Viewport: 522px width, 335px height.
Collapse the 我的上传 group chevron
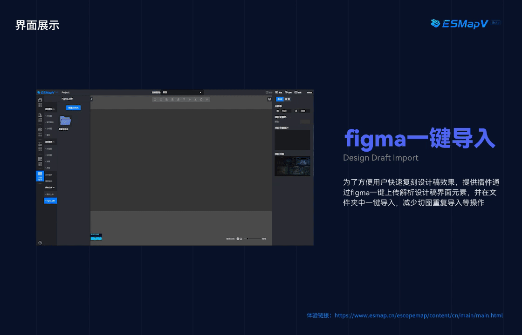point(54,188)
